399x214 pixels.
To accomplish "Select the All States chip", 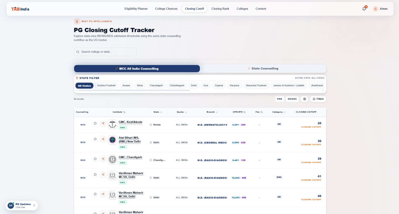I will click(x=84, y=86).
